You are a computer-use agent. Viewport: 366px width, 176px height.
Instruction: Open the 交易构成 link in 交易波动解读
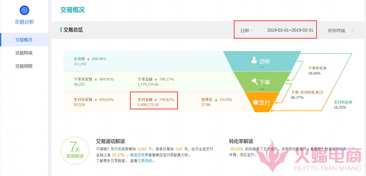[x=144, y=161]
